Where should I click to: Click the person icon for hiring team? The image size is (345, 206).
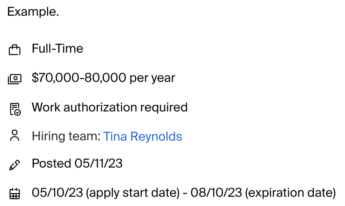tap(15, 136)
